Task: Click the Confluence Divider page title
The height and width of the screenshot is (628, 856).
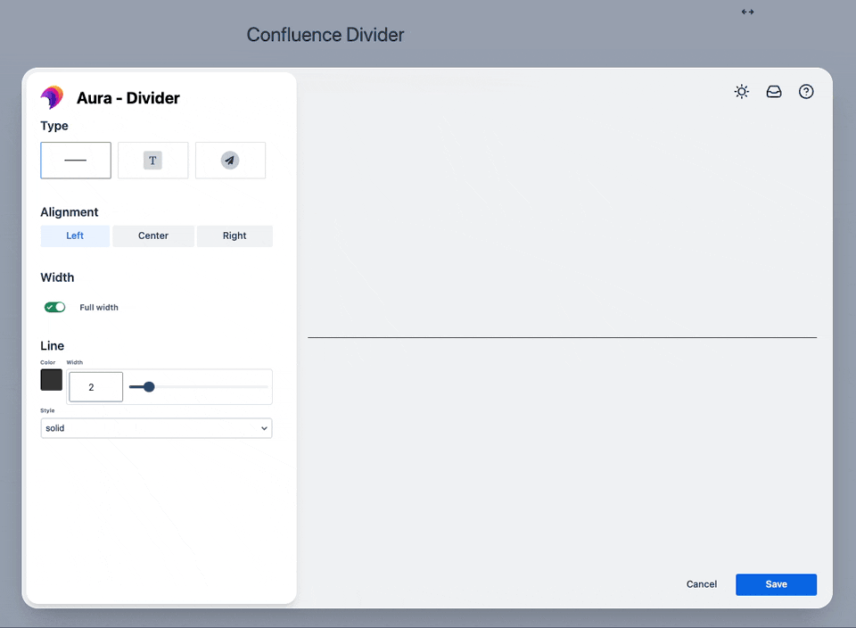Action: tap(325, 35)
